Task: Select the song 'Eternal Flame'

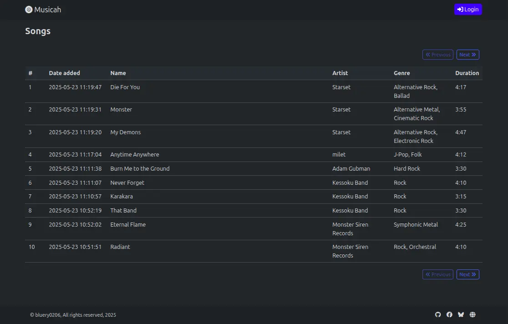Action: coord(128,224)
